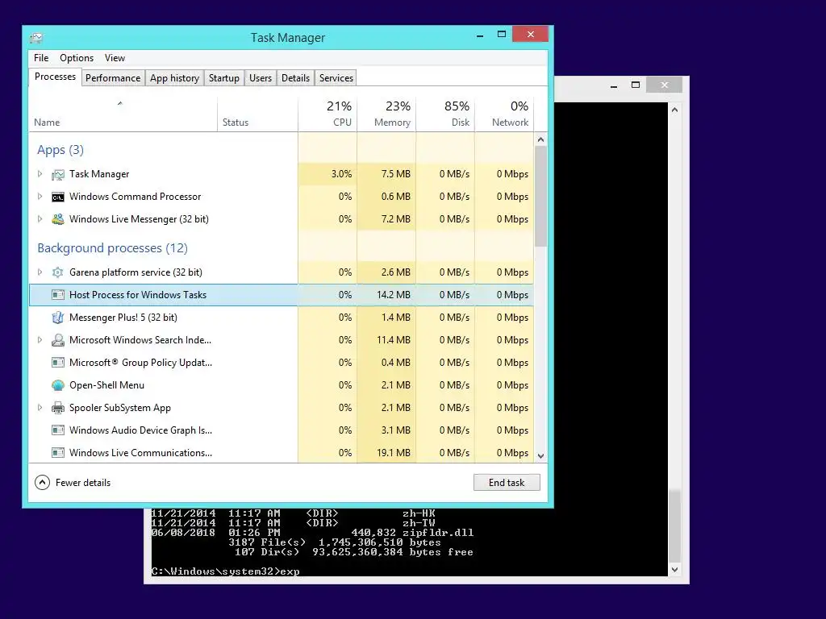Expand the Windows Command Processor group

coord(40,197)
